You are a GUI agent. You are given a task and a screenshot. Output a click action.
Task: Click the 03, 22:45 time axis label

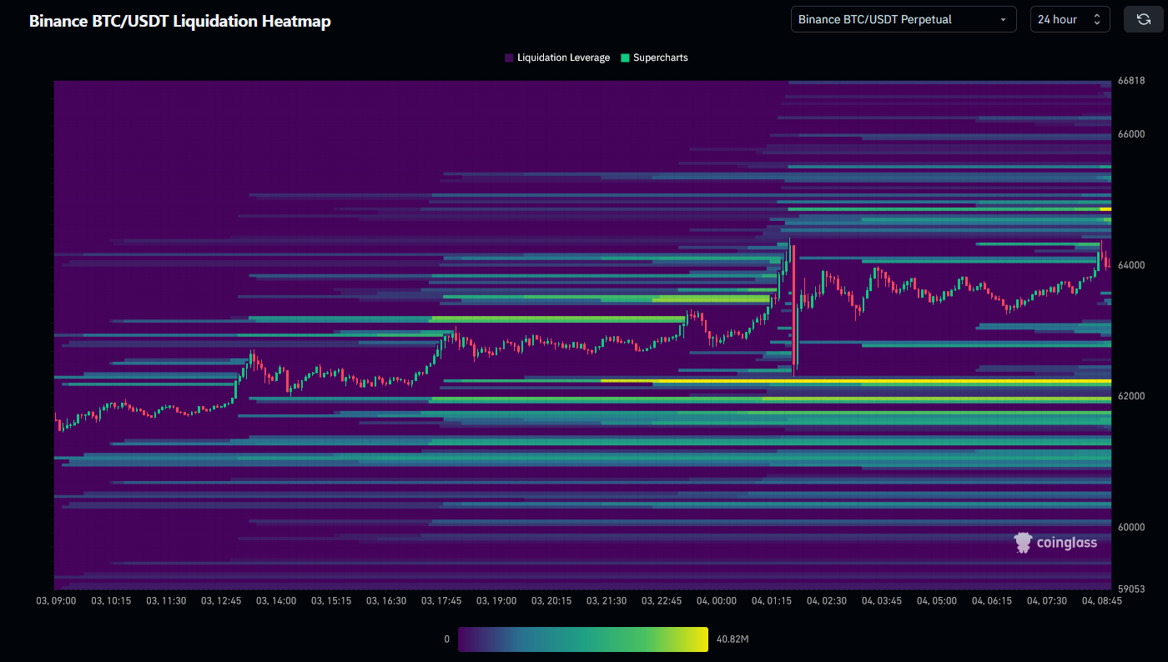(x=662, y=600)
